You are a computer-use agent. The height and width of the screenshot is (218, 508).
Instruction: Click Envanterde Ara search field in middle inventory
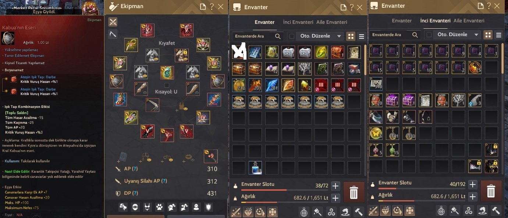(257, 36)
